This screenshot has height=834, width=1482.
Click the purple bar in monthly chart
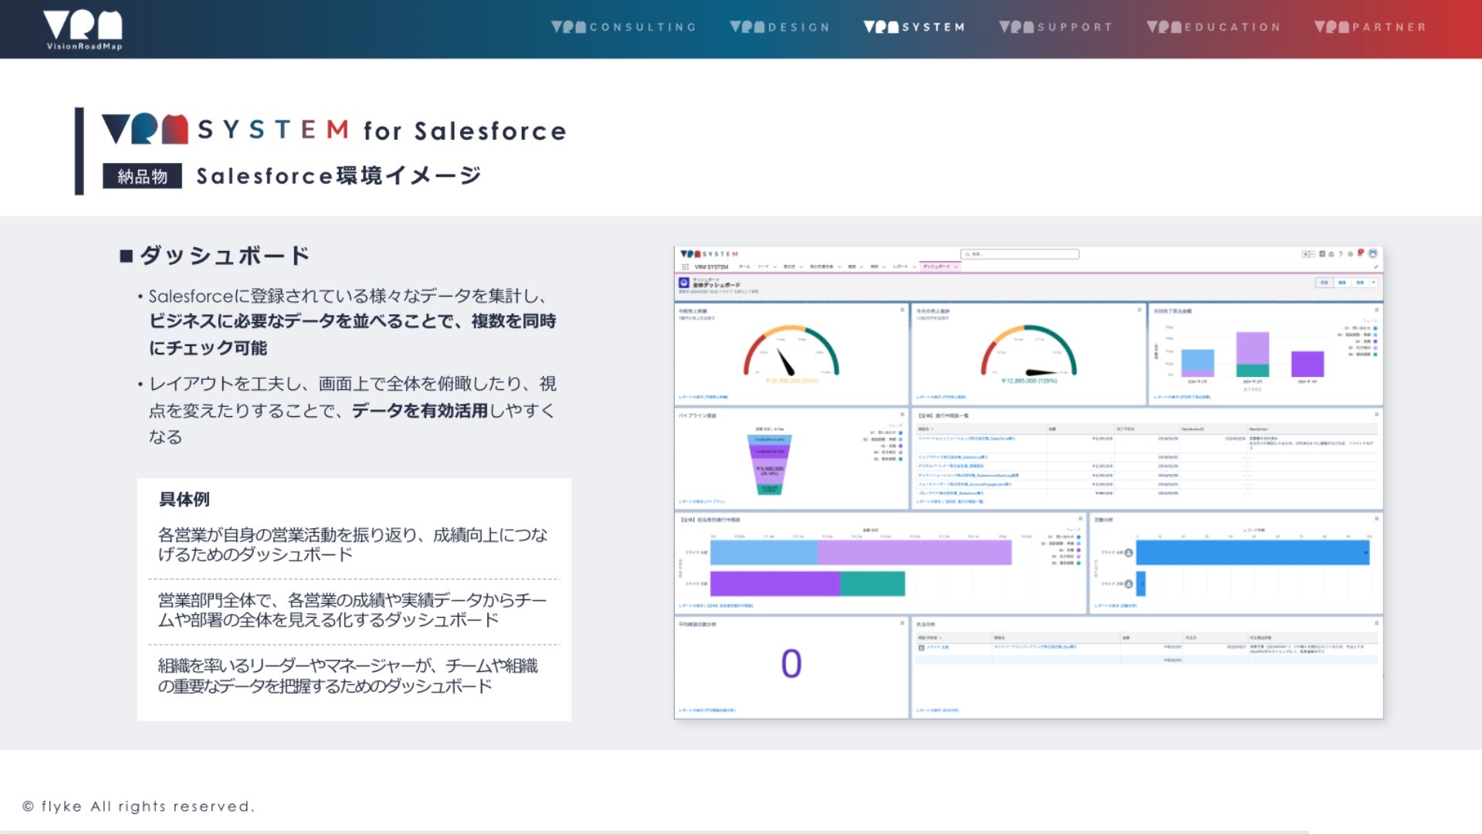click(1307, 364)
